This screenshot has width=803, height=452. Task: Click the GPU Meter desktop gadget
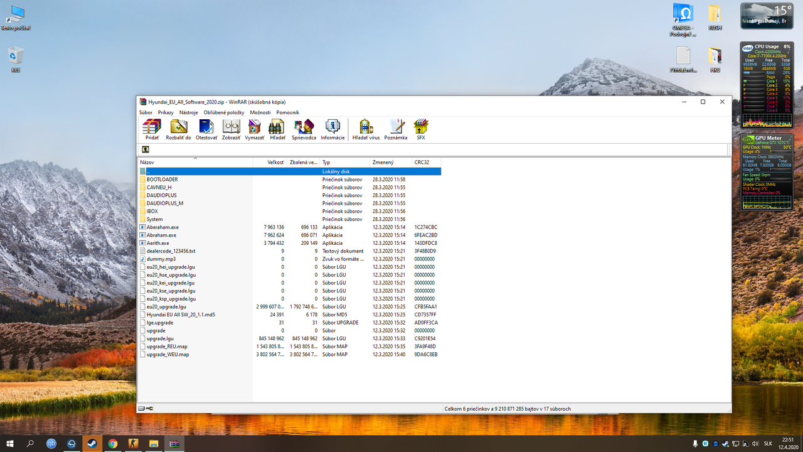[767, 171]
